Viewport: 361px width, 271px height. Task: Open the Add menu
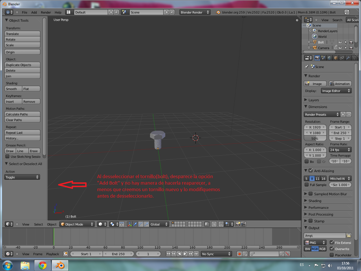(x=34, y=12)
